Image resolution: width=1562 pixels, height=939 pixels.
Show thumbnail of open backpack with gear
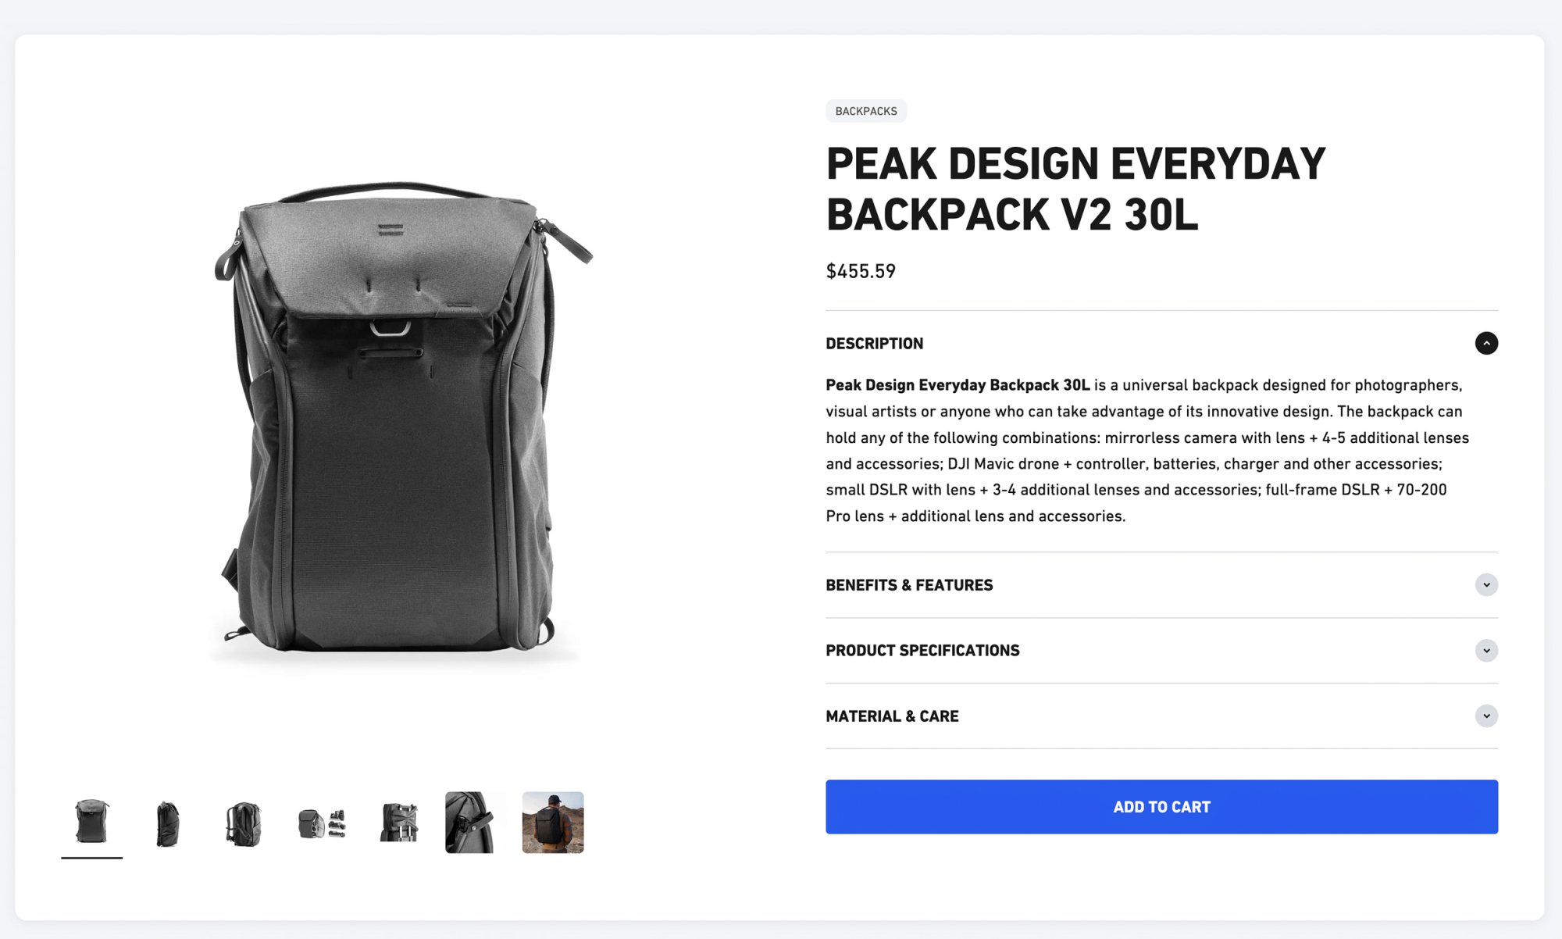coord(321,823)
